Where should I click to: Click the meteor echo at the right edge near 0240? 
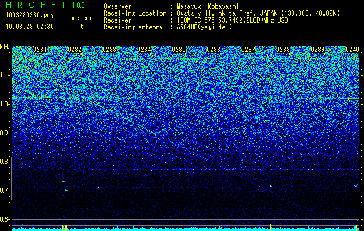pyautogui.click(x=356, y=185)
